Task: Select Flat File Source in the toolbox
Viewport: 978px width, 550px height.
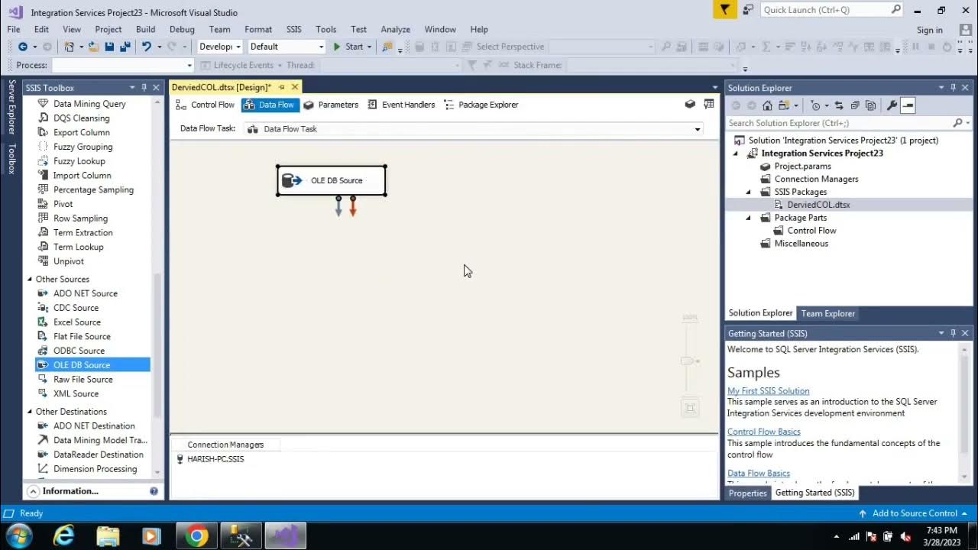Action: pyautogui.click(x=82, y=336)
